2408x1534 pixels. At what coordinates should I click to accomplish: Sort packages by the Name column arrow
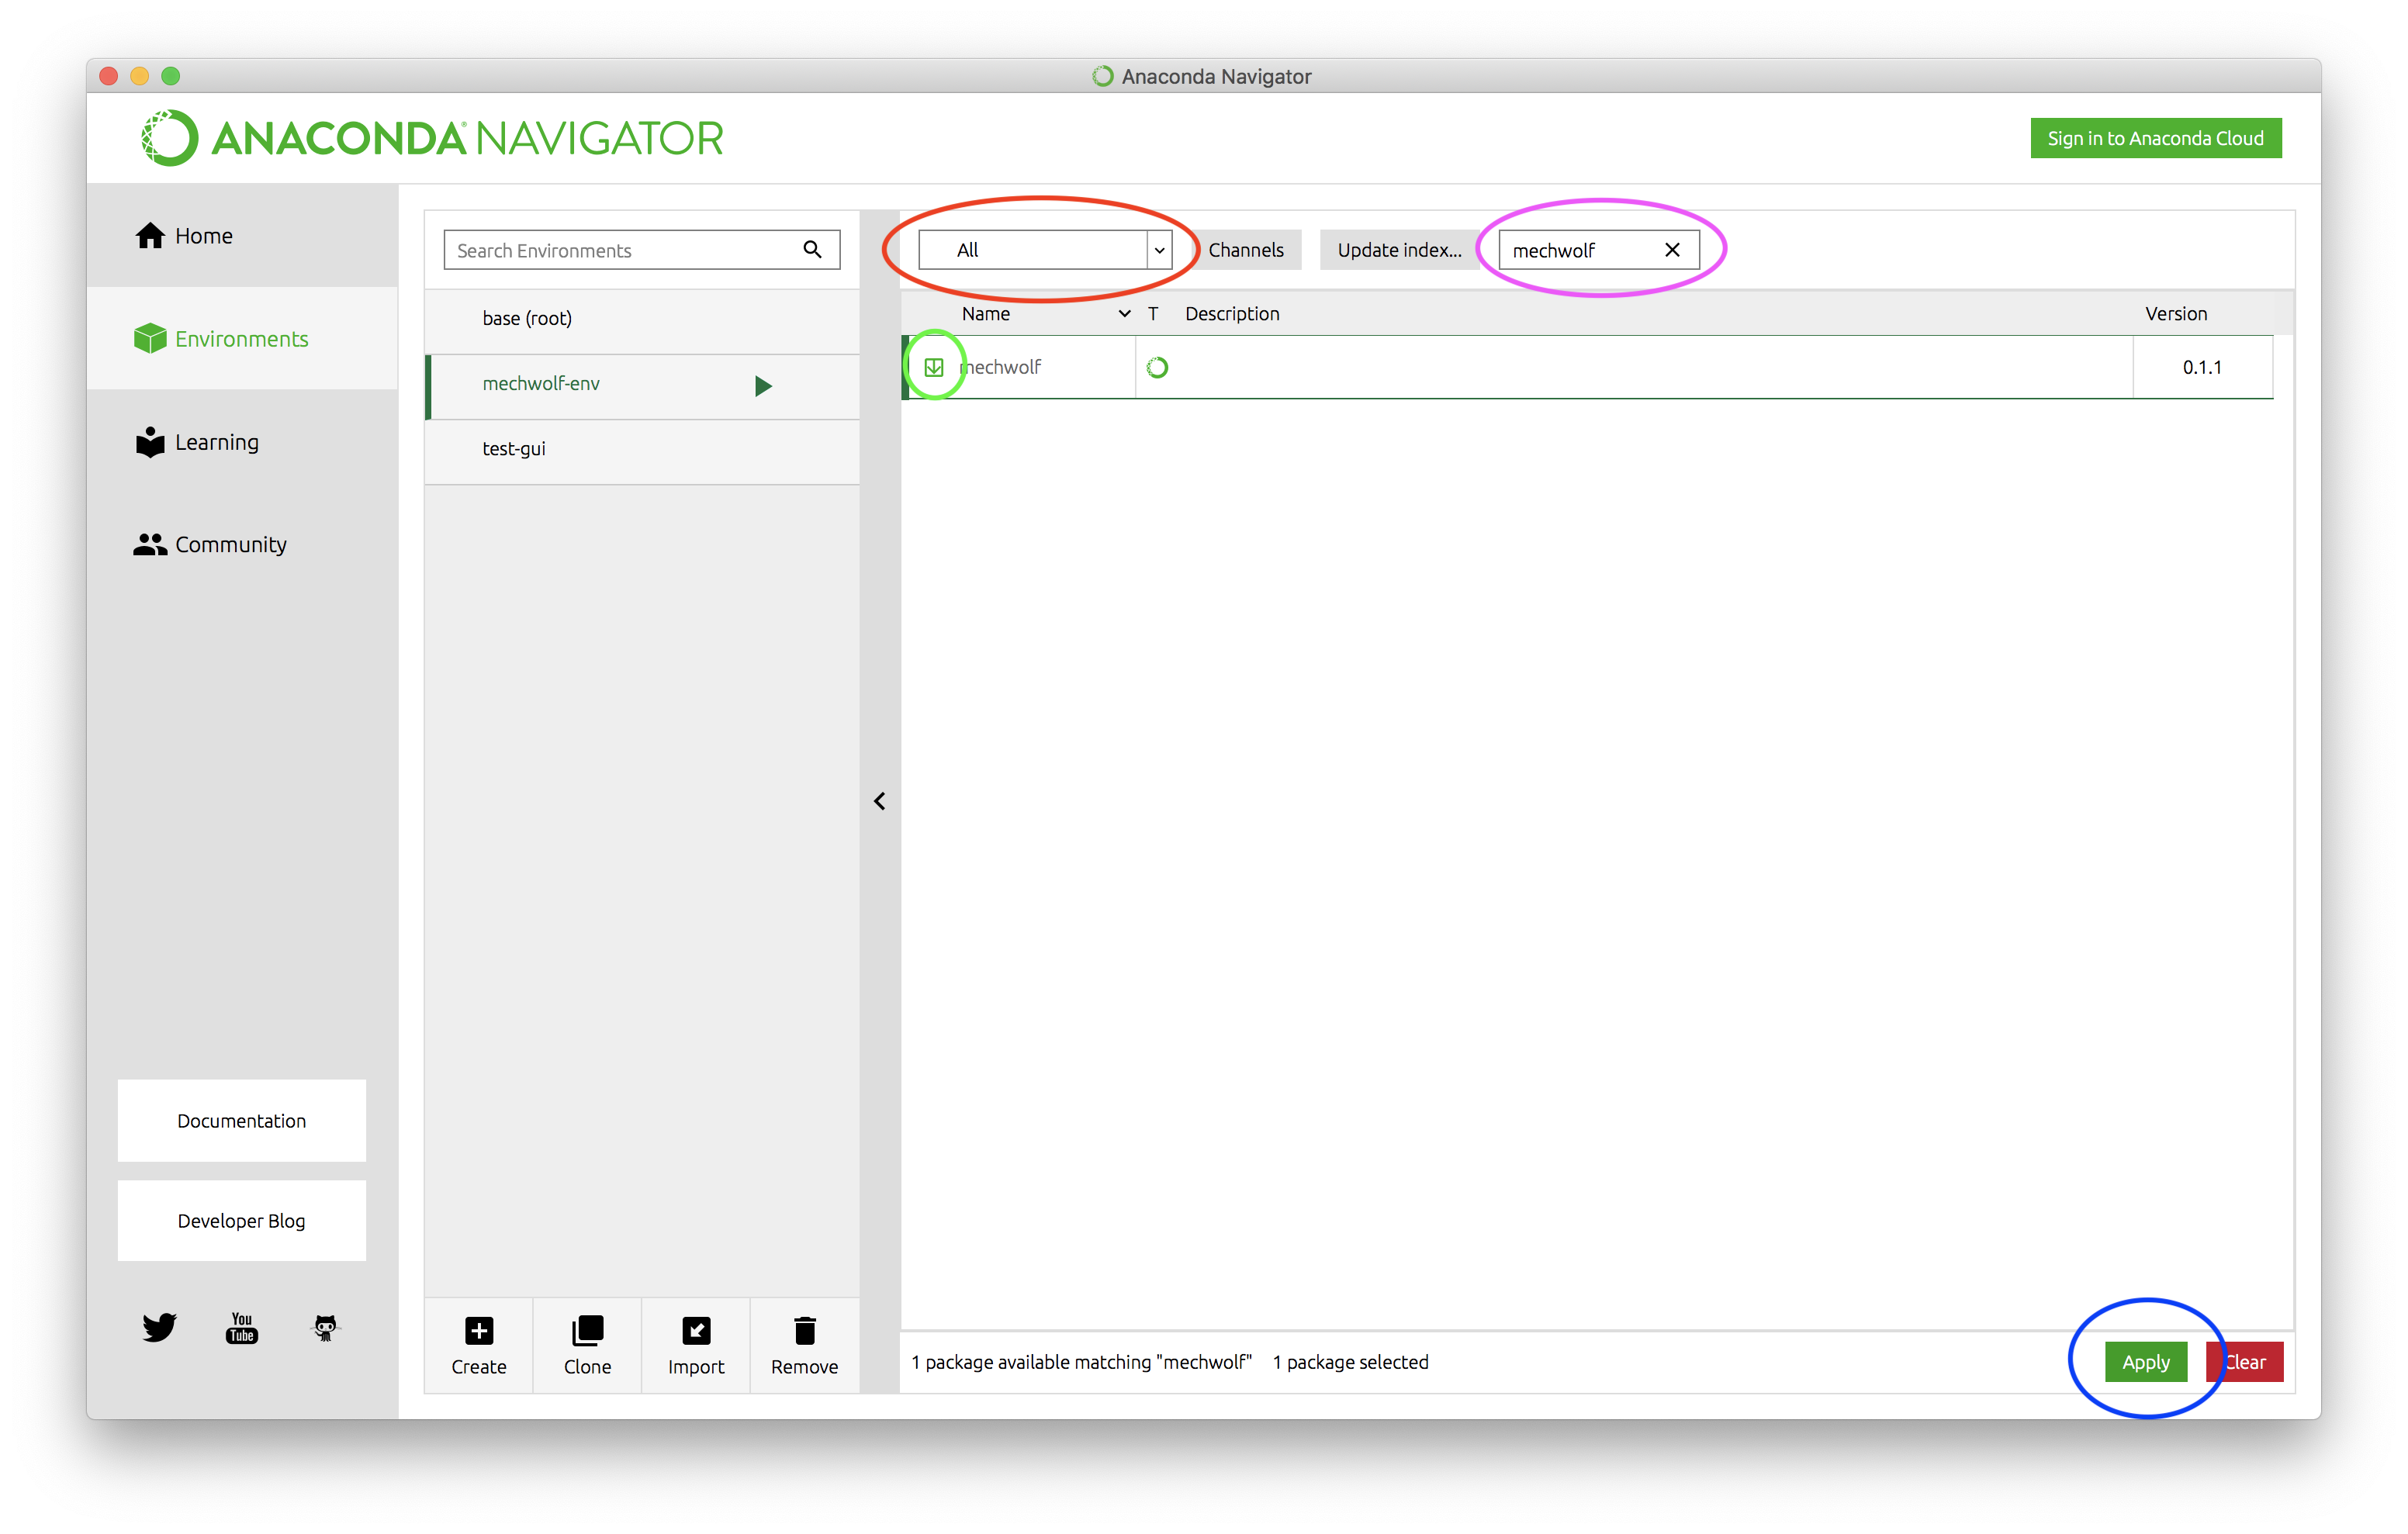point(1124,313)
